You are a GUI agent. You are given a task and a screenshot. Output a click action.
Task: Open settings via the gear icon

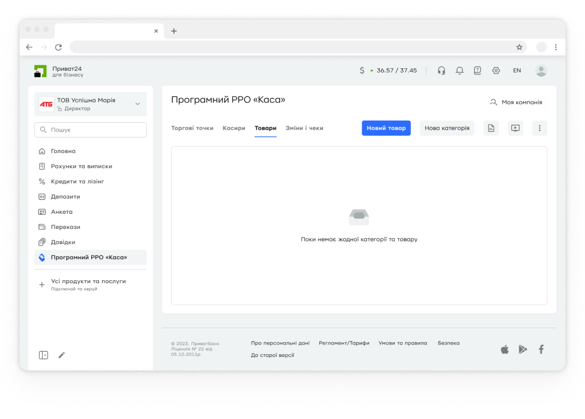tap(496, 71)
